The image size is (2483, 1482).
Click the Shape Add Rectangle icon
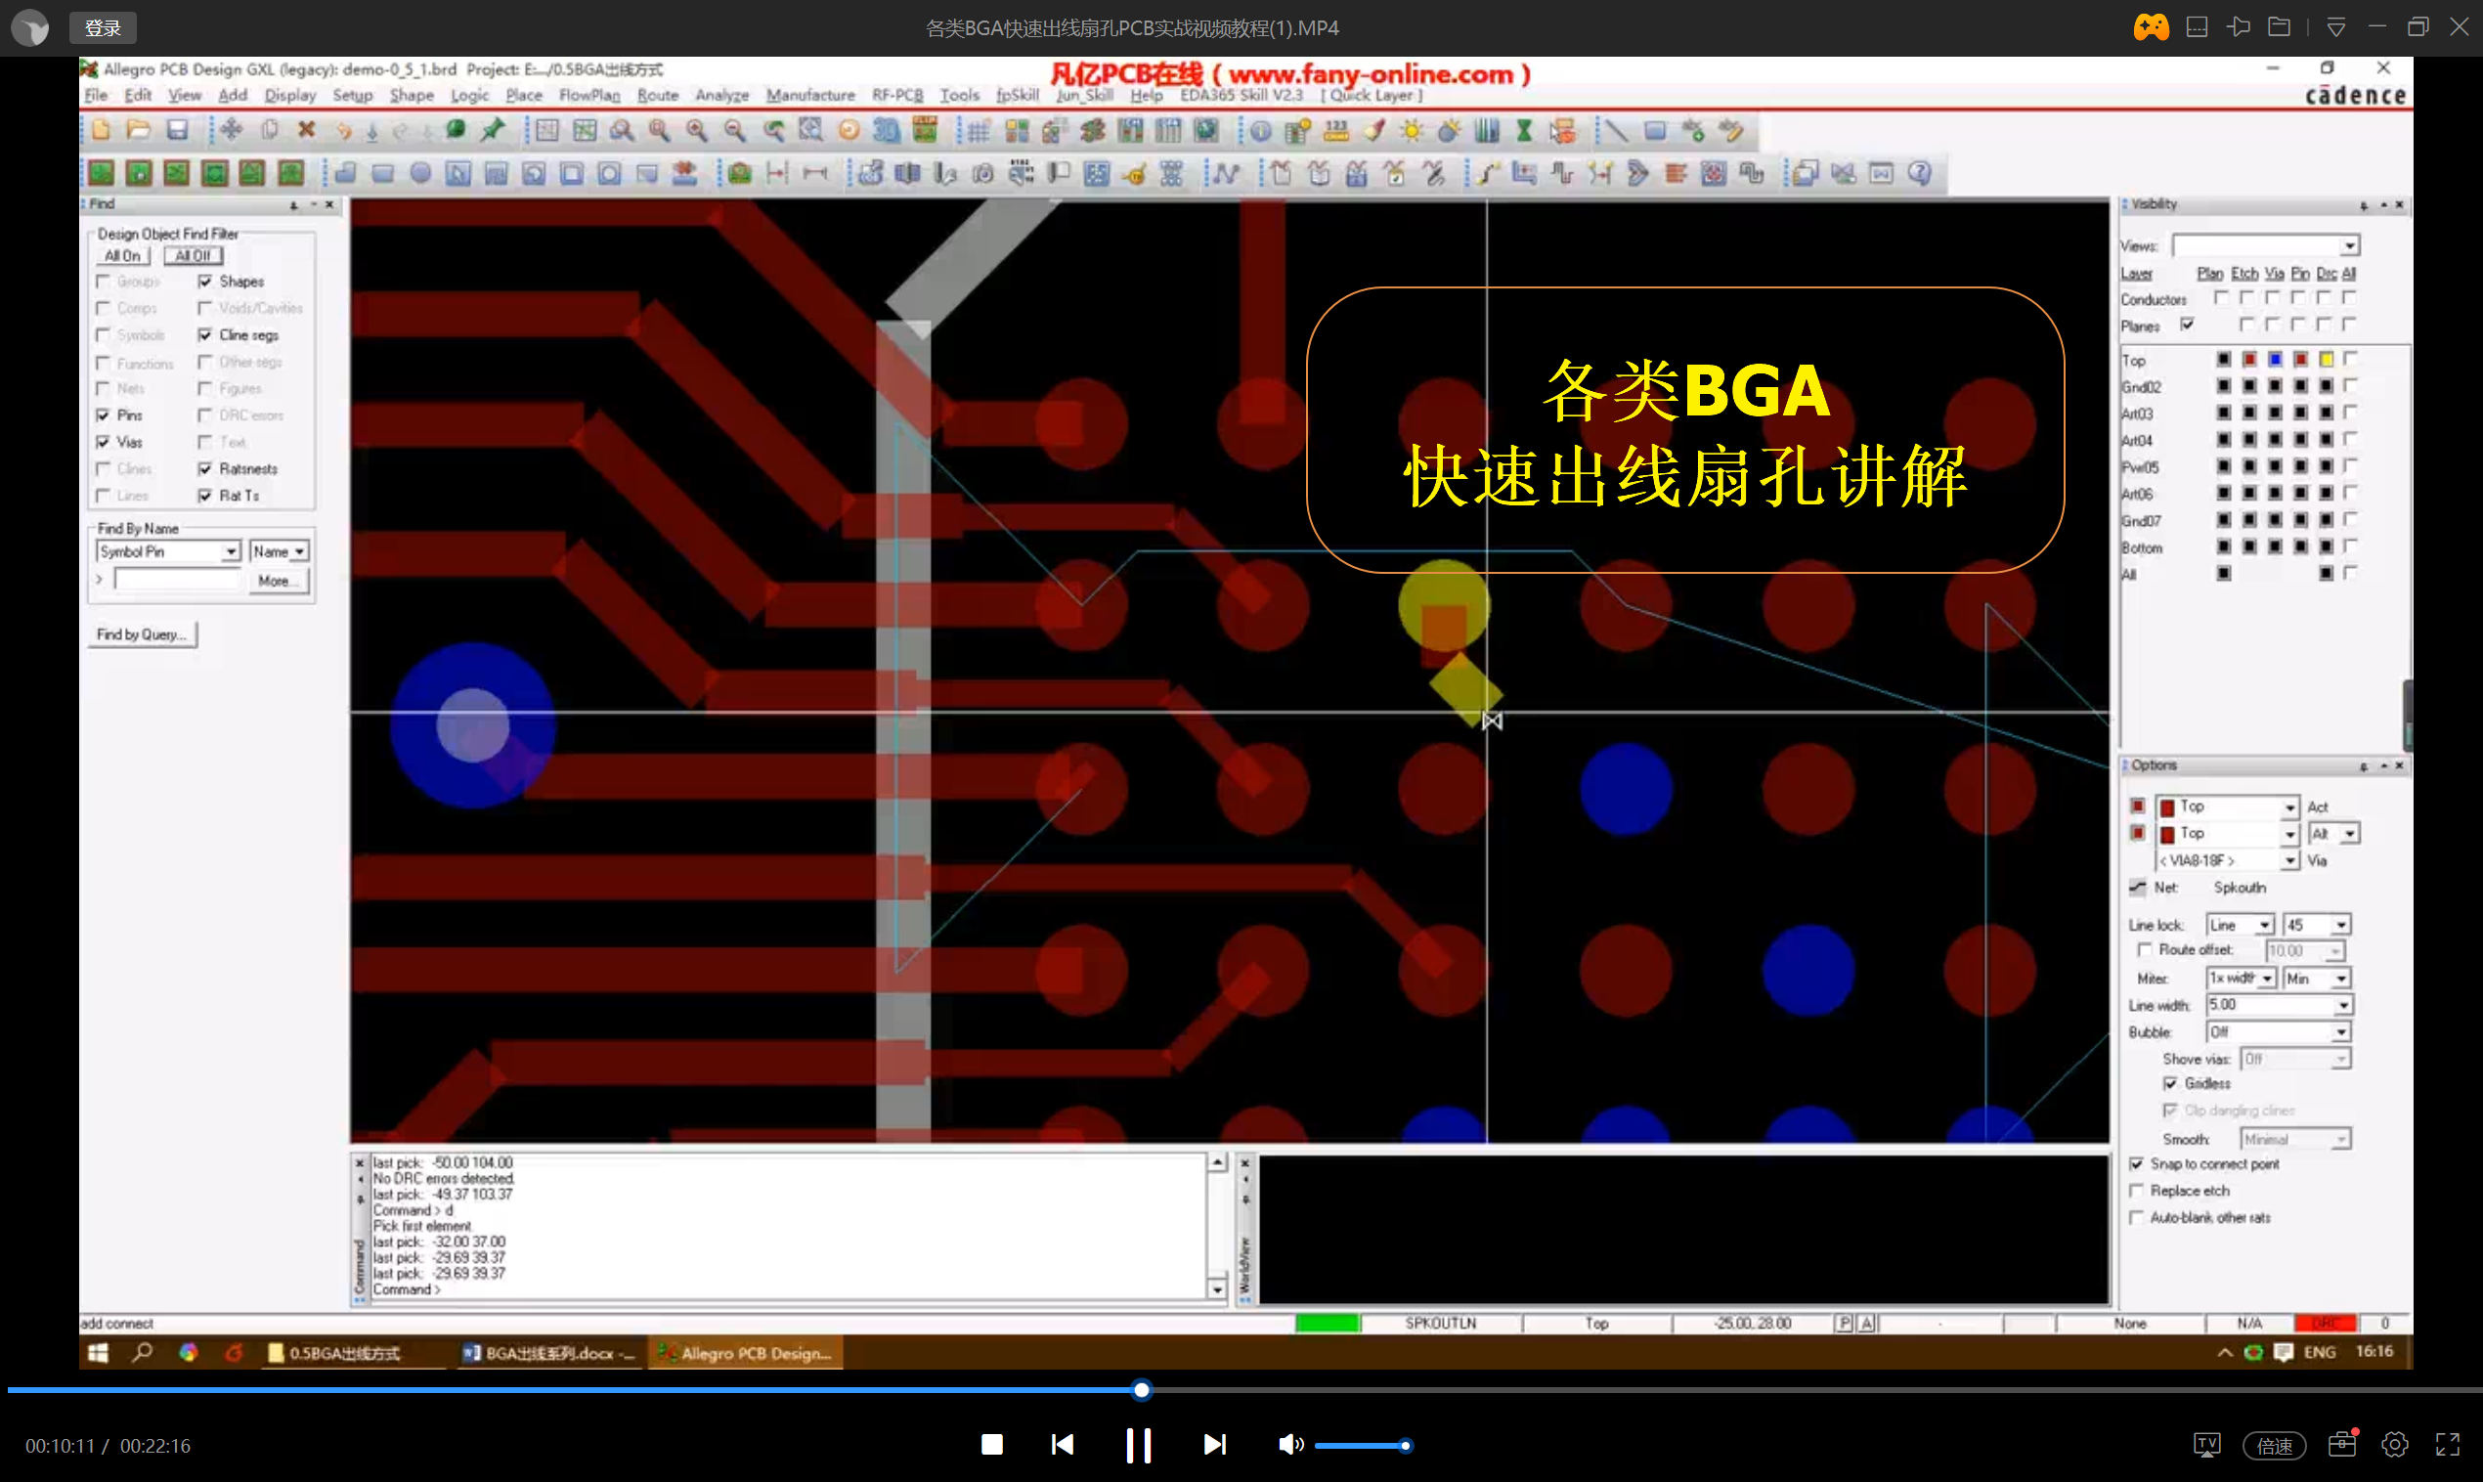[382, 173]
